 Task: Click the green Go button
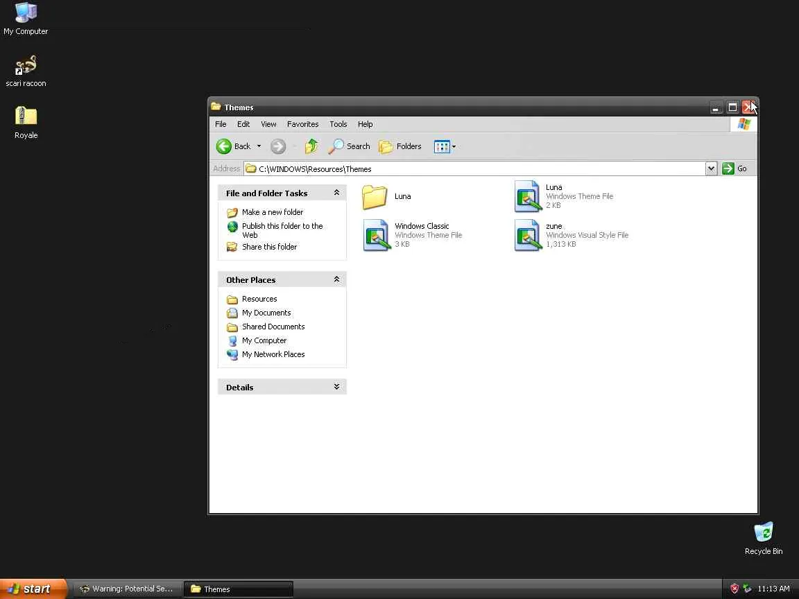(734, 168)
